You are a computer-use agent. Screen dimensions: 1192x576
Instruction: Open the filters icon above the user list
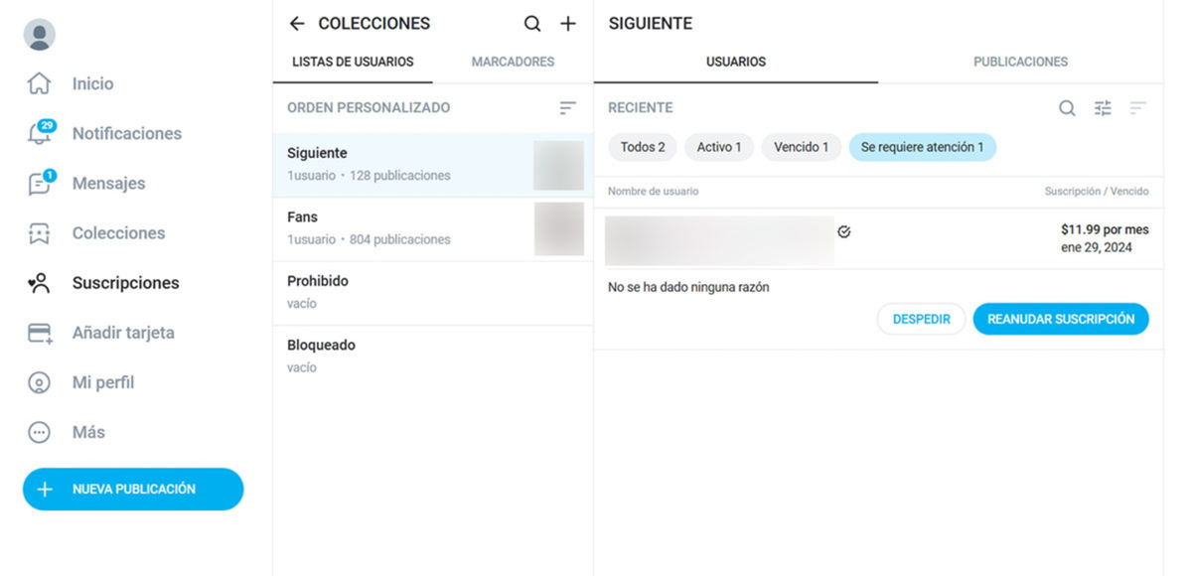(1103, 108)
